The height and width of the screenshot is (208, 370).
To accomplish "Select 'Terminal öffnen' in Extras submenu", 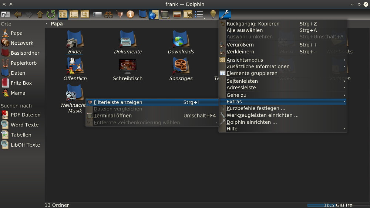I will pyautogui.click(x=152, y=116).
